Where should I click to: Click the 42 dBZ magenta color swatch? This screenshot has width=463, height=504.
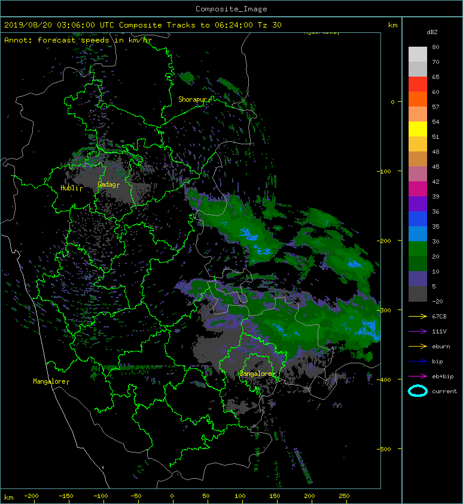pos(418,189)
